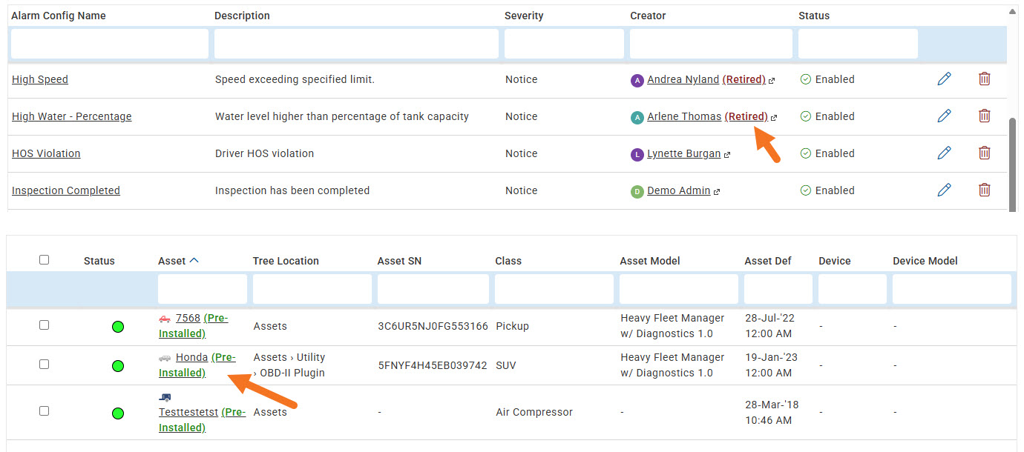Focus the alarm Status filter field
1024x452 pixels.
pos(858,44)
